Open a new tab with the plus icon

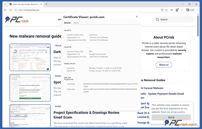(46, 4)
